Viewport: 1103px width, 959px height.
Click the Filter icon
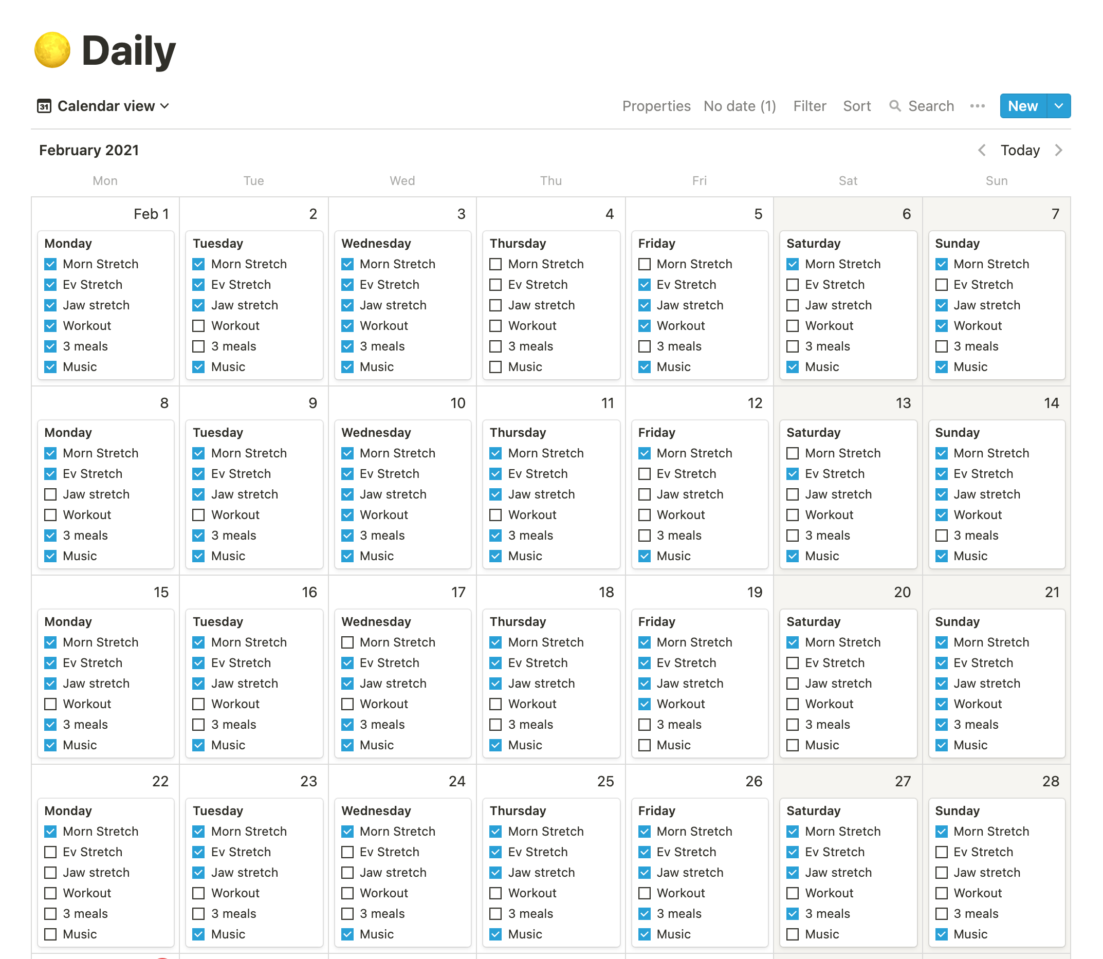tap(807, 105)
